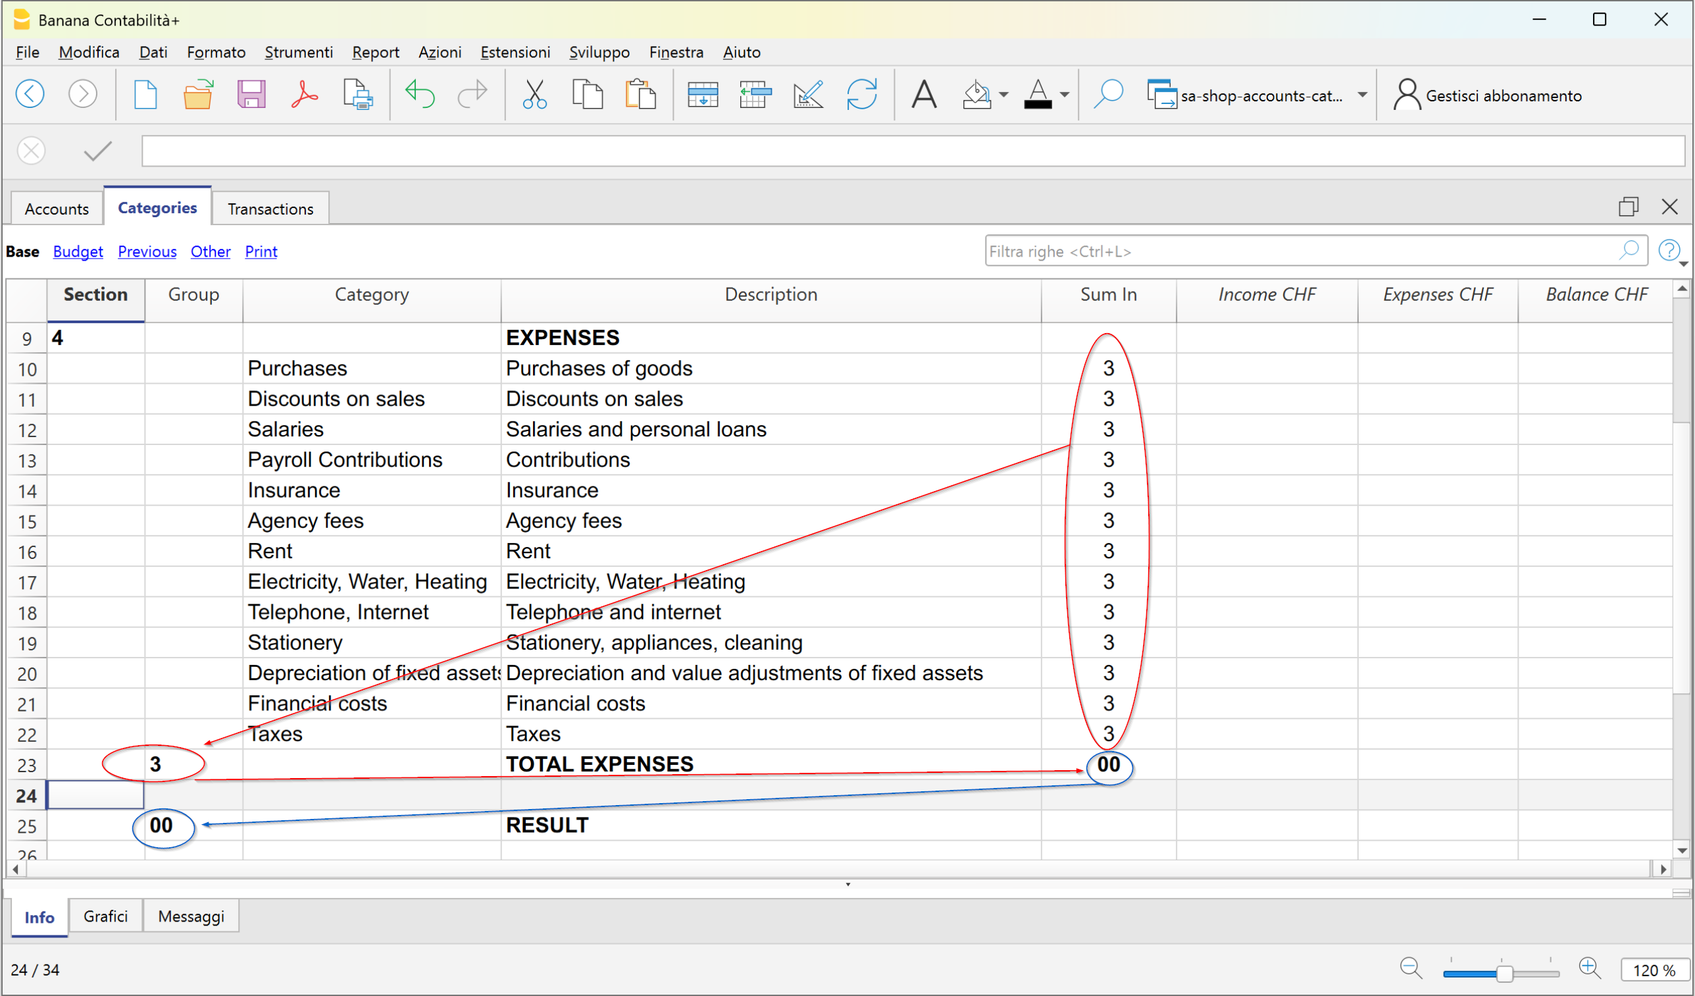Cut selection with the scissors icon
Screen dimensions: 1695x996
[x=534, y=94]
